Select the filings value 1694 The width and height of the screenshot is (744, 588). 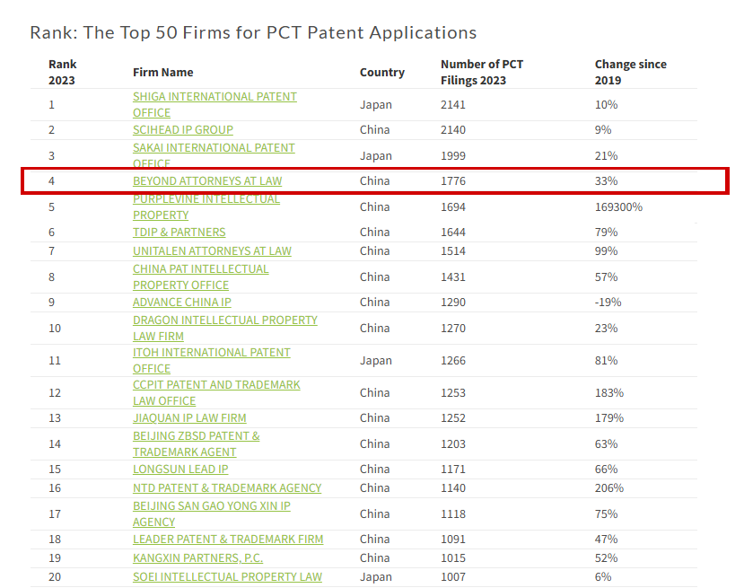(453, 207)
